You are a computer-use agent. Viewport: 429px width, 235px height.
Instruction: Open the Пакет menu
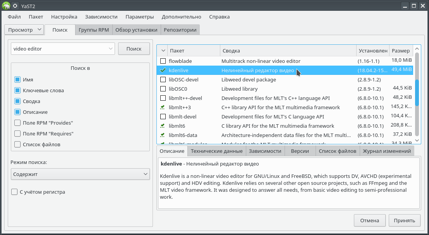[x=36, y=17]
